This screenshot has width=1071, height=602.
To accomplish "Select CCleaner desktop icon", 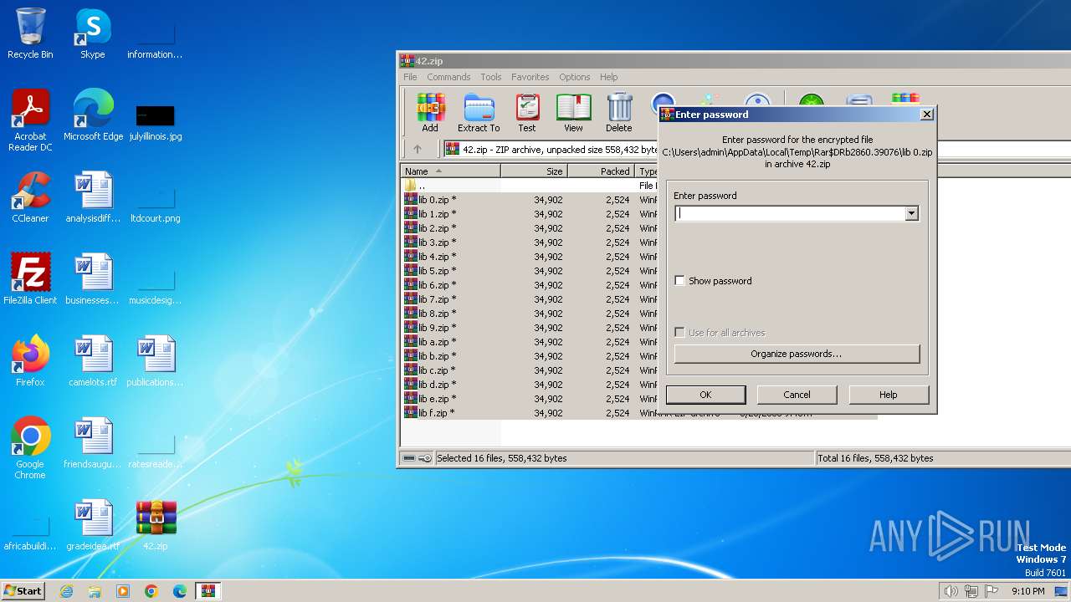I will 30,197.
